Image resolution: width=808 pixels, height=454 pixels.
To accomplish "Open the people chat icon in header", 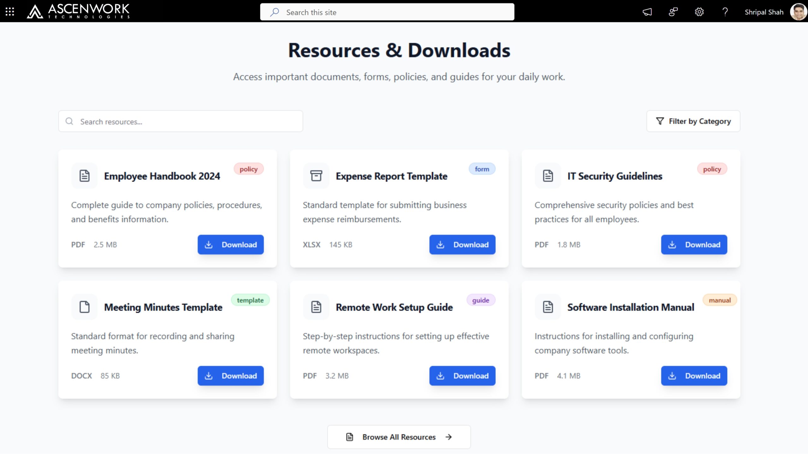I will tap(673, 12).
